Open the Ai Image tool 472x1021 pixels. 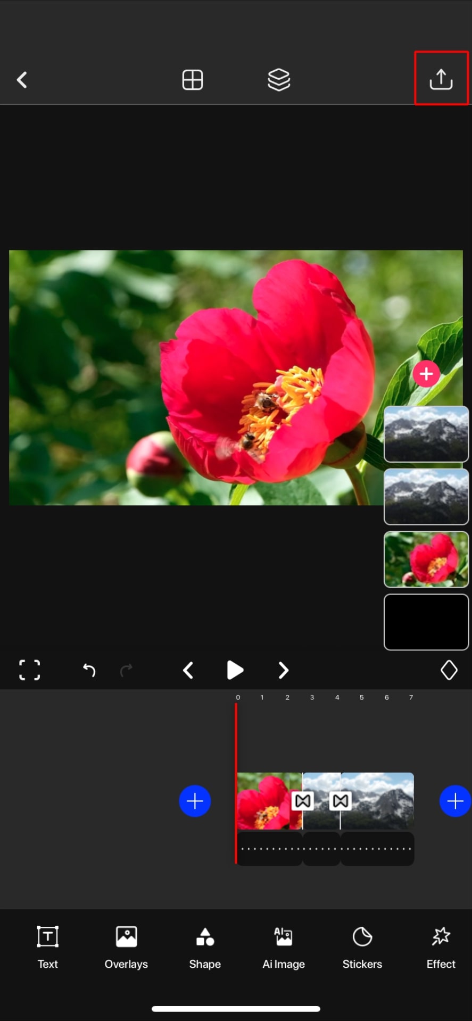[284, 947]
